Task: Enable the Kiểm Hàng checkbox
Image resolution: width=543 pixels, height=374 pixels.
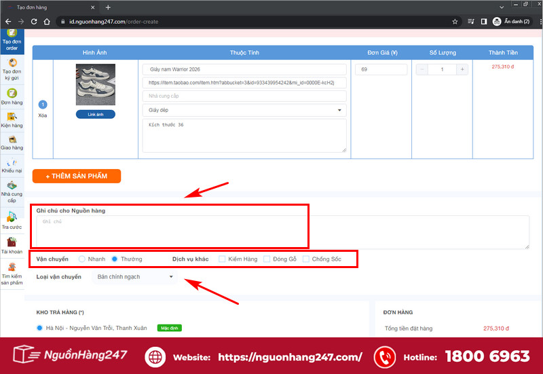Action: point(222,259)
